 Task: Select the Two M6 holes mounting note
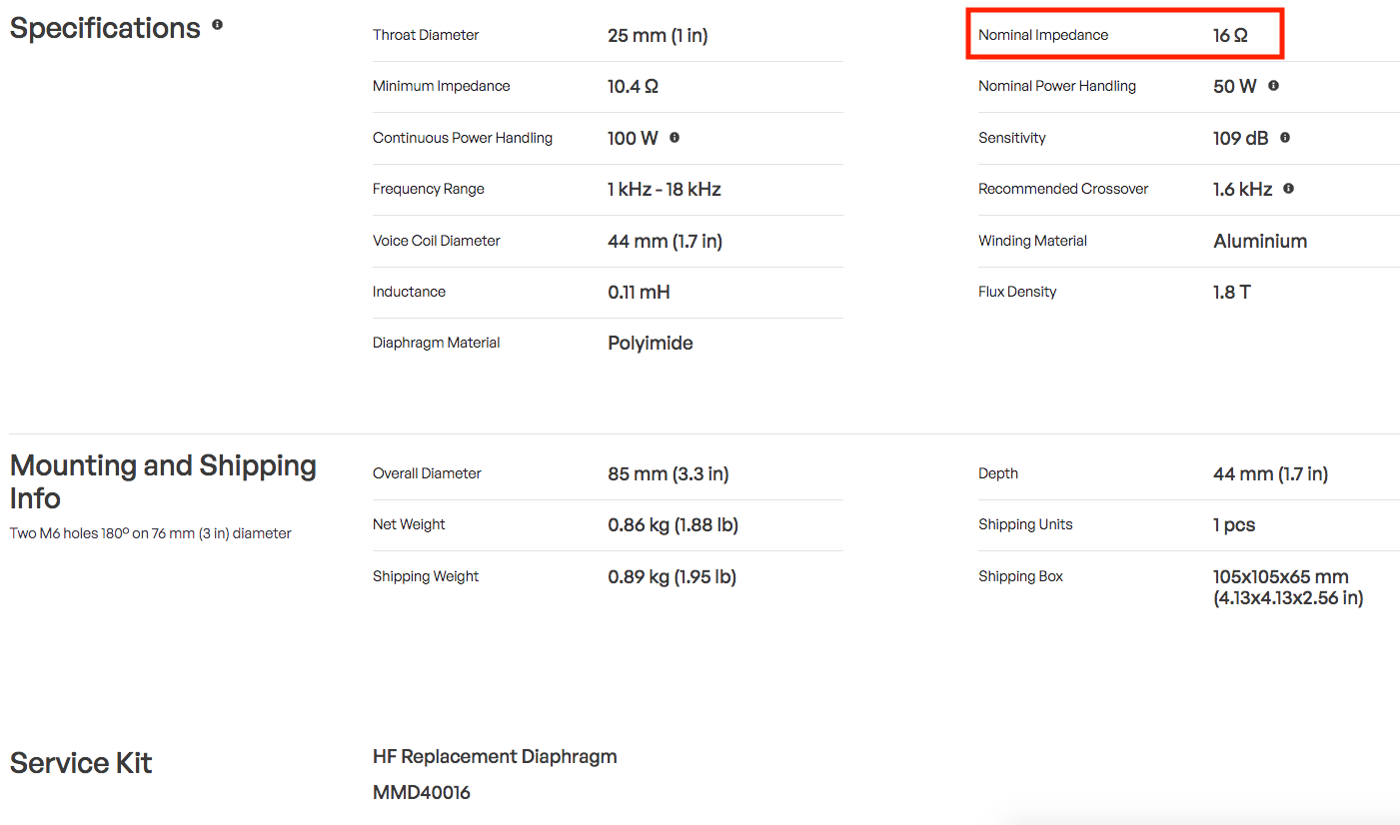point(151,533)
